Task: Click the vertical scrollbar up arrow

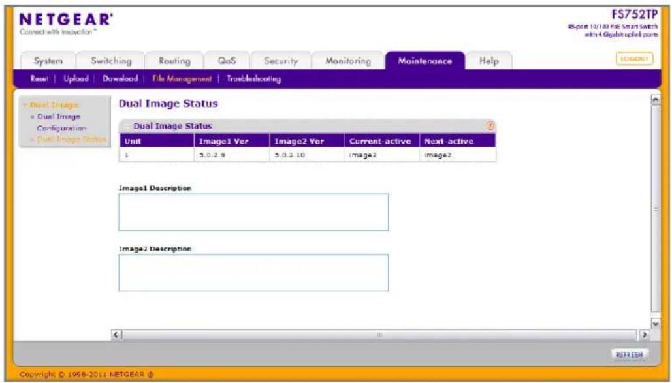Action: 655,100
